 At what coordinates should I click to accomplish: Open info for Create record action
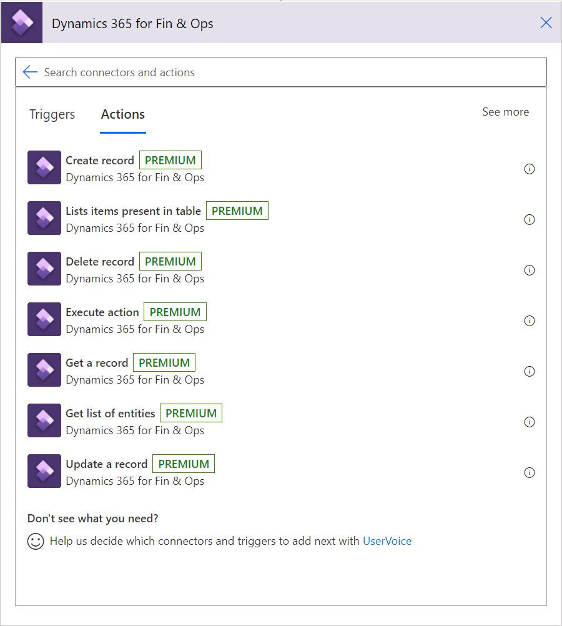(x=530, y=169)
